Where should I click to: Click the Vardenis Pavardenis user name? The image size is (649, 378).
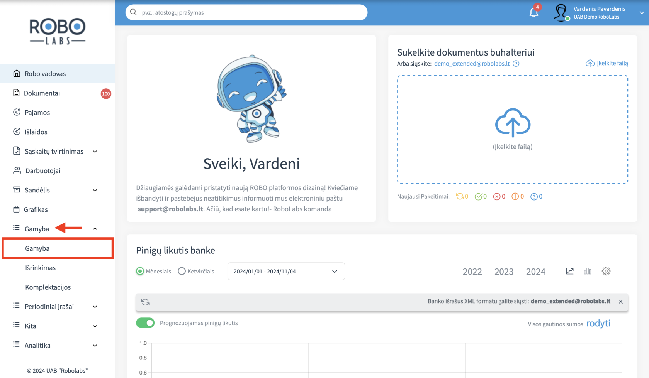point(599,9)
